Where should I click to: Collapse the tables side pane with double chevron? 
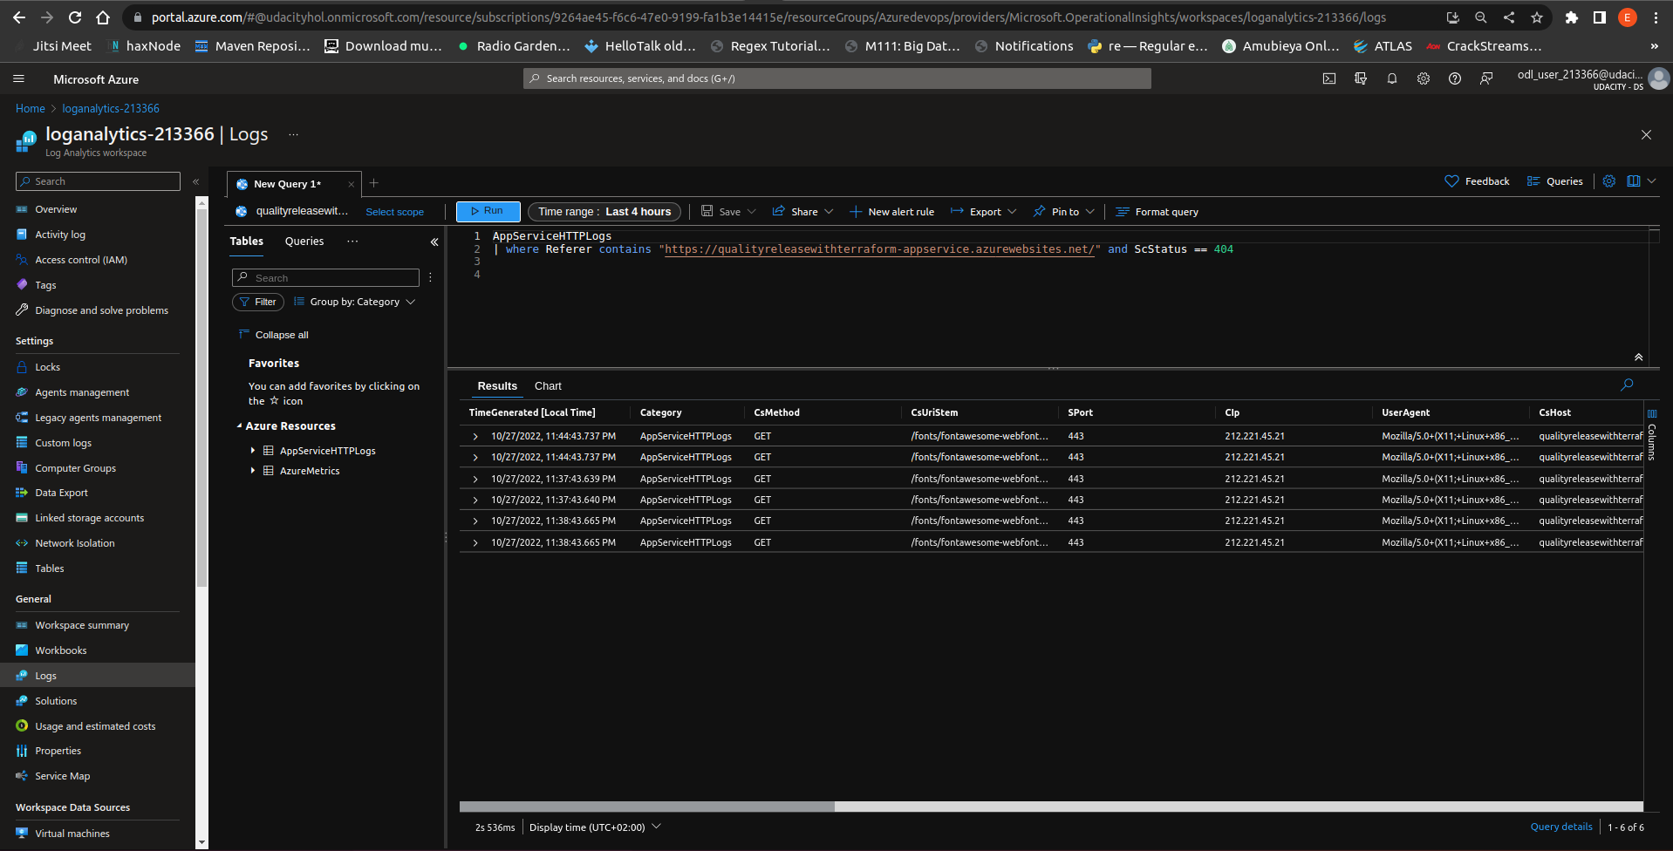click(434, 242)
